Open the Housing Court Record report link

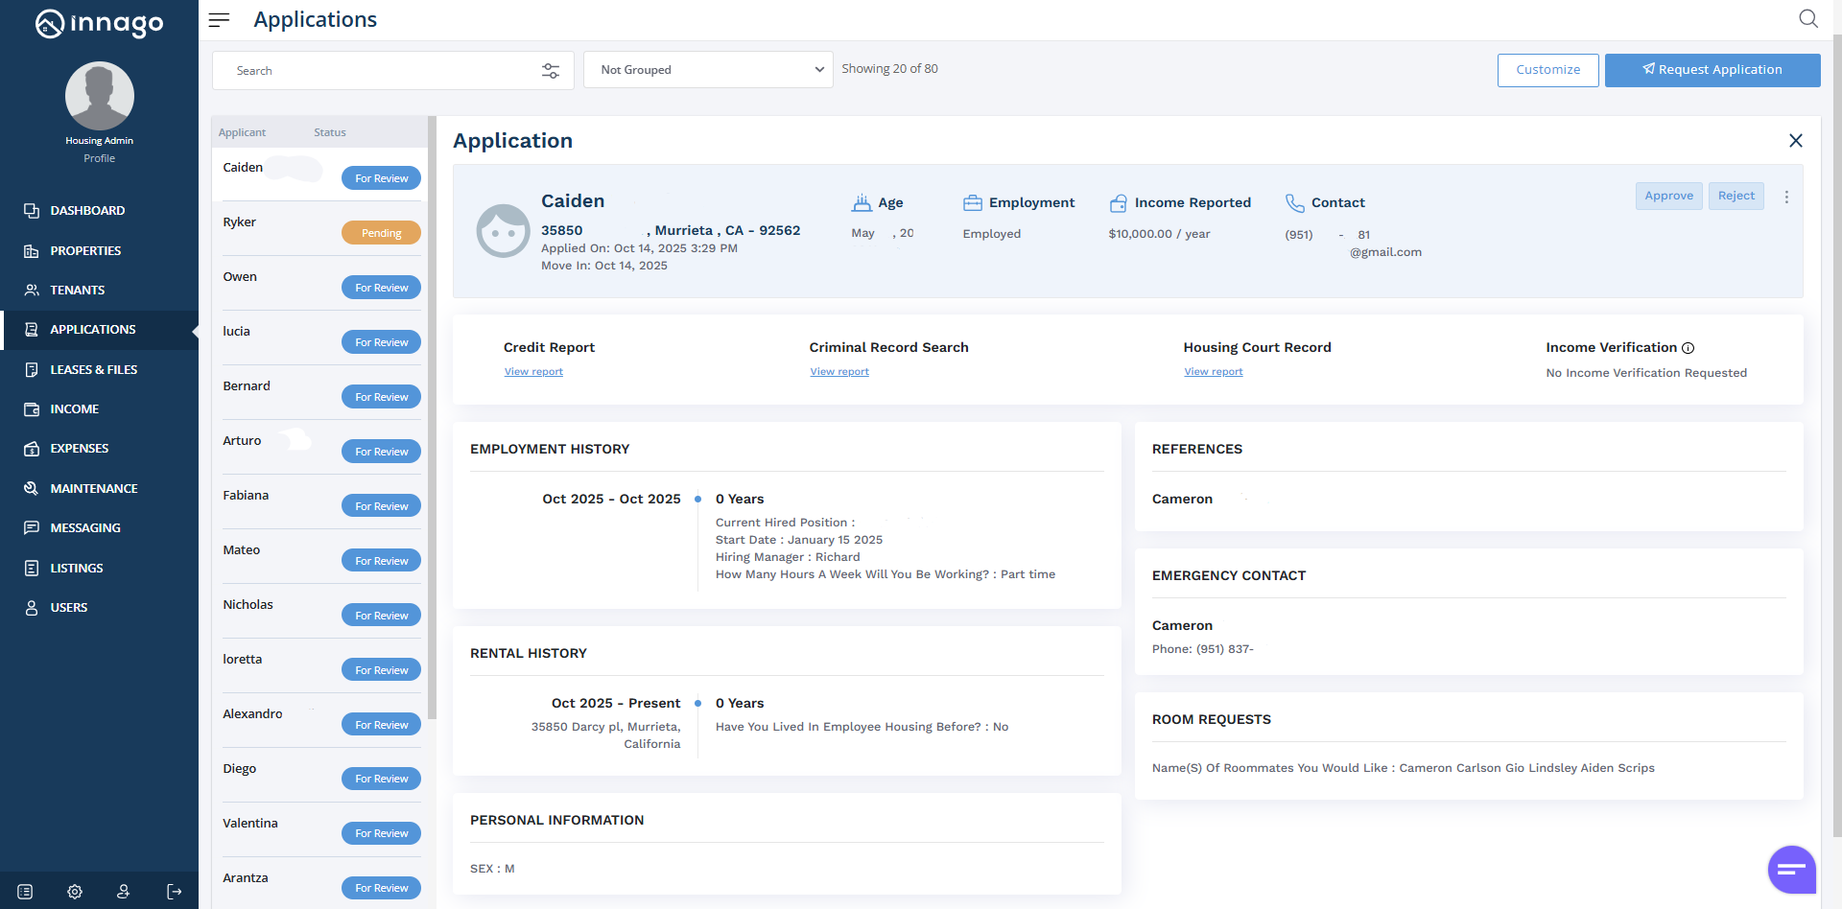tap(1213, 372)
